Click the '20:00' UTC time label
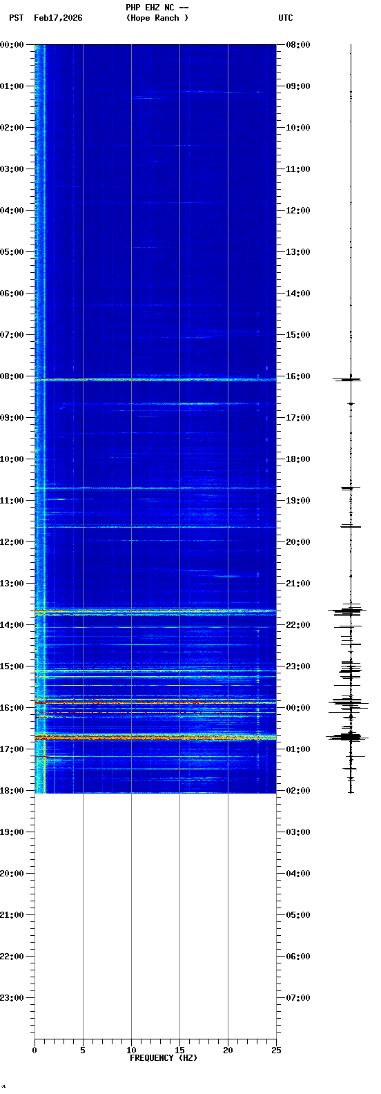 point(298,542)
